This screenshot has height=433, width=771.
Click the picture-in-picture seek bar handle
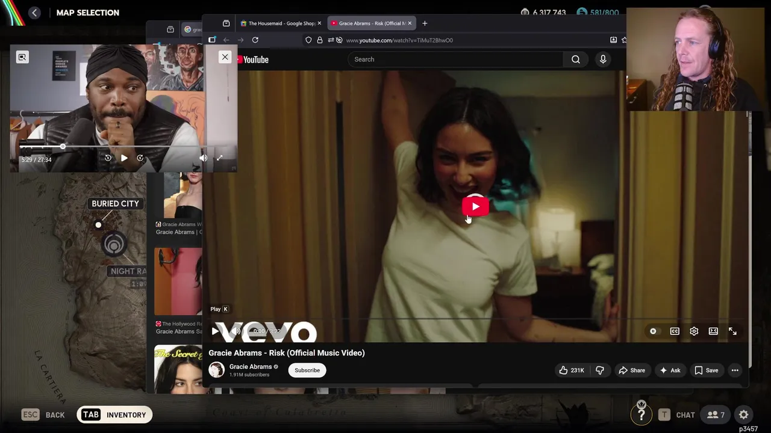63,147
